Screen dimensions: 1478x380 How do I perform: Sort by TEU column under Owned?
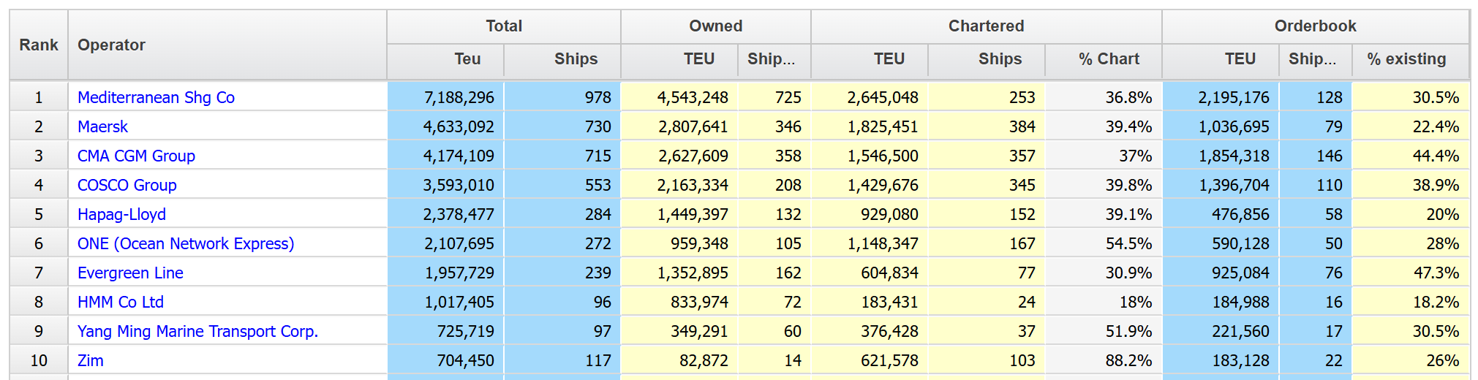point(698,59)
